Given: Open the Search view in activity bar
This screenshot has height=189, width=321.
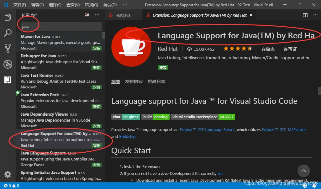Looking at the screenshot, I should [8, 33].
